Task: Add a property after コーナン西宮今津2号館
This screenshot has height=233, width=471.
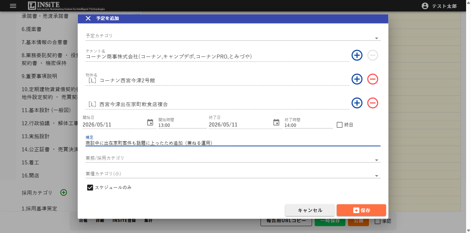Action: 357,79
